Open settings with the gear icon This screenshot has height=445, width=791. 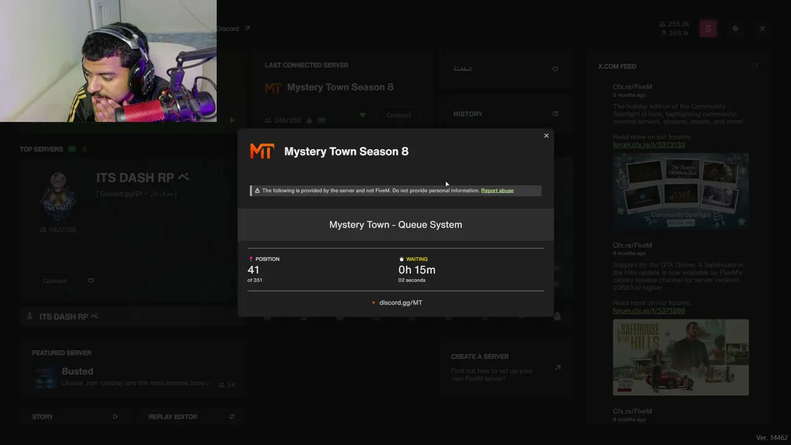pyautogui.click(x=735, y=28)
